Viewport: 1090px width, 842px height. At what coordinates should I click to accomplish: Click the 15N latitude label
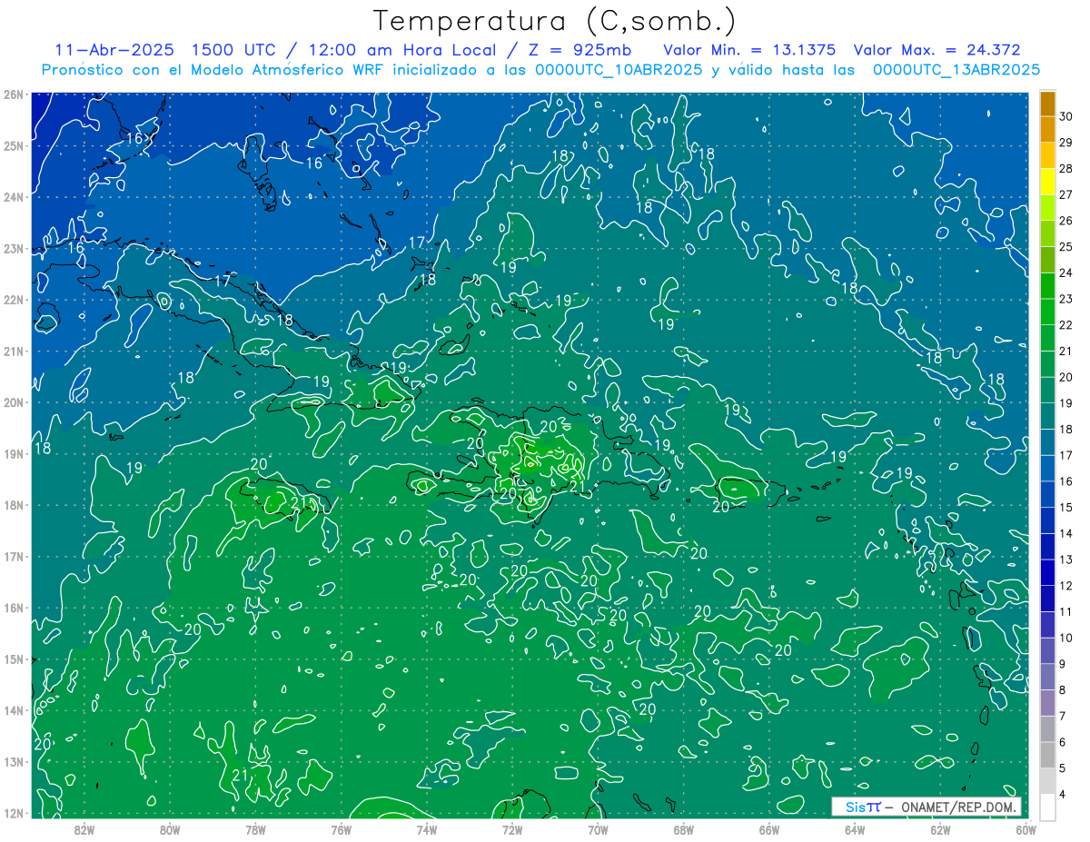13,659
